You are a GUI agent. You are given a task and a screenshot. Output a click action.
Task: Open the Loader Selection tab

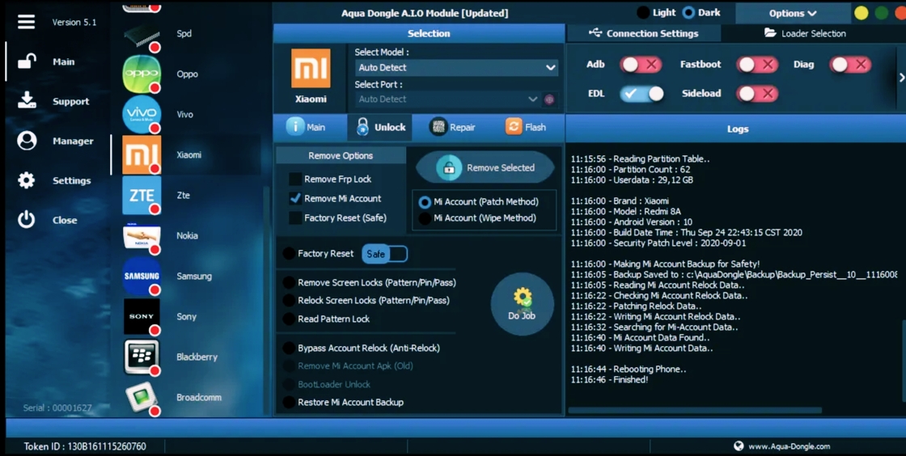[x=805, y=33]
